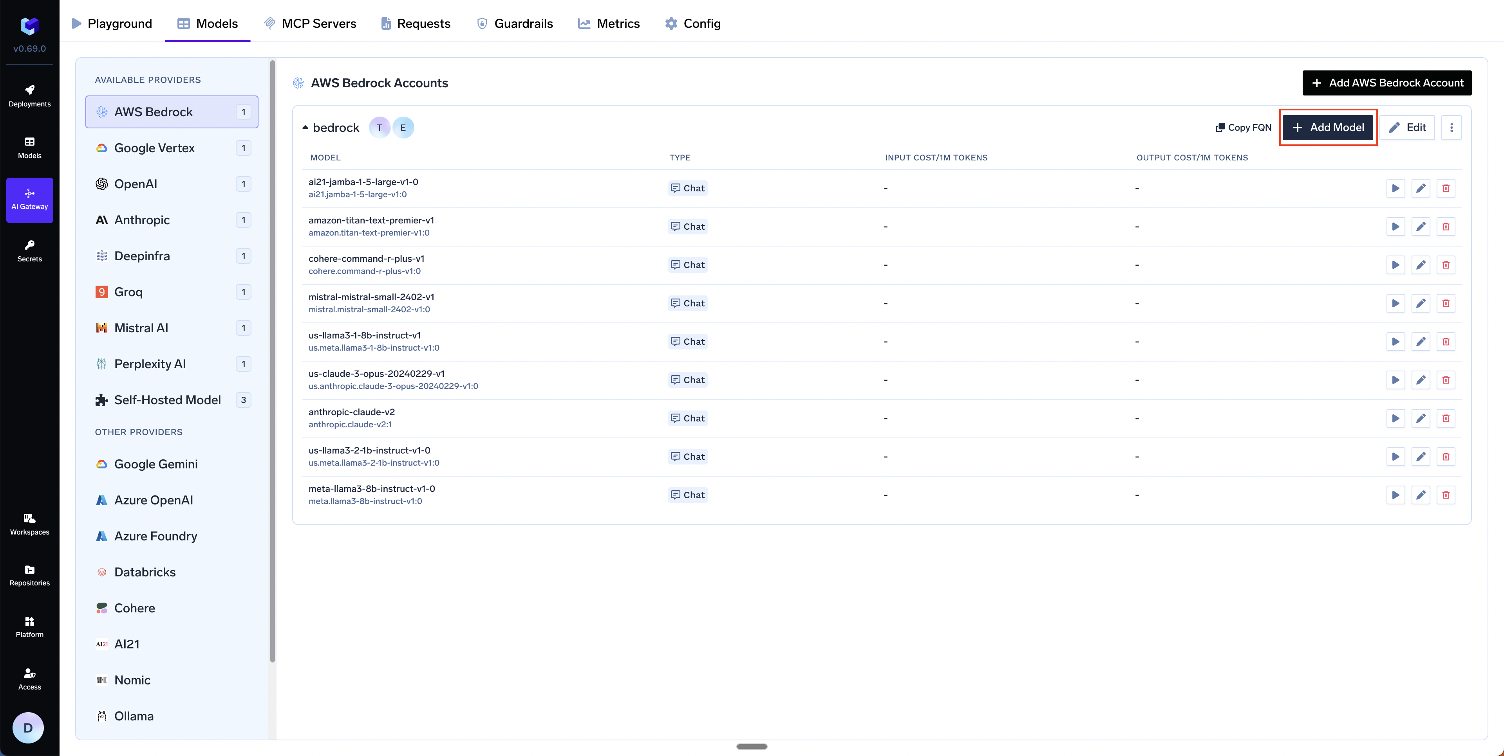Run ai21-jamba-1-5-large-v1-0 in playground
Viewport: 1504px width, 756px height.
coord(1396,189)
